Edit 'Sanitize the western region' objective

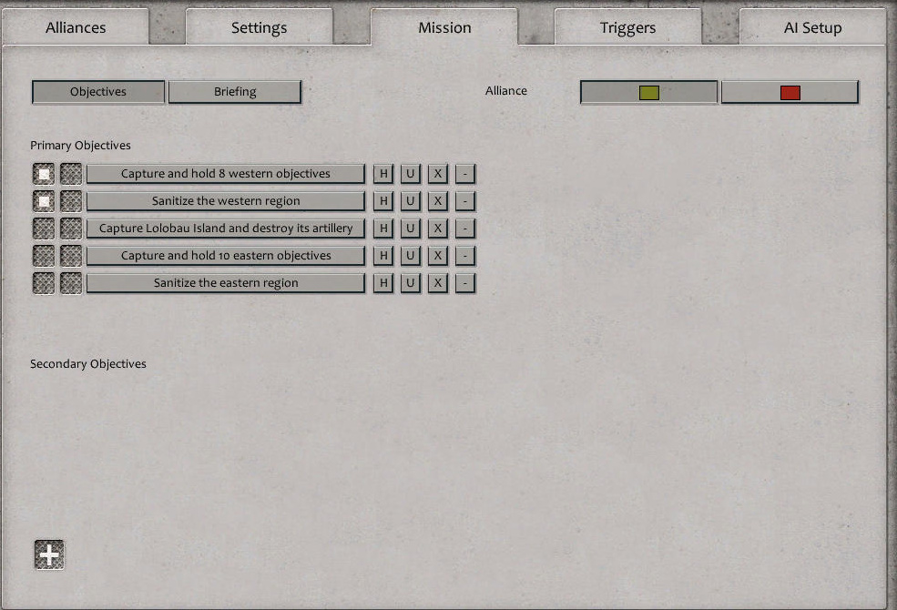226,201
